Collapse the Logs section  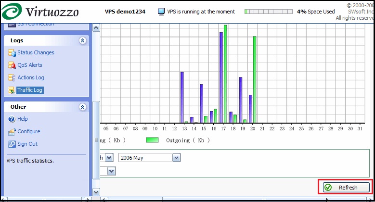pyautogui.click(x=82, y=40)
